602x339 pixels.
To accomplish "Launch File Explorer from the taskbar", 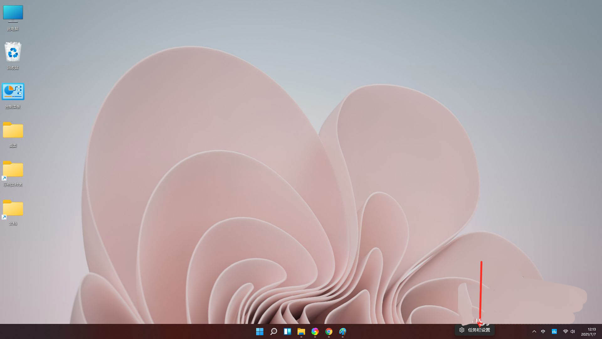I will tap(301, 331).
